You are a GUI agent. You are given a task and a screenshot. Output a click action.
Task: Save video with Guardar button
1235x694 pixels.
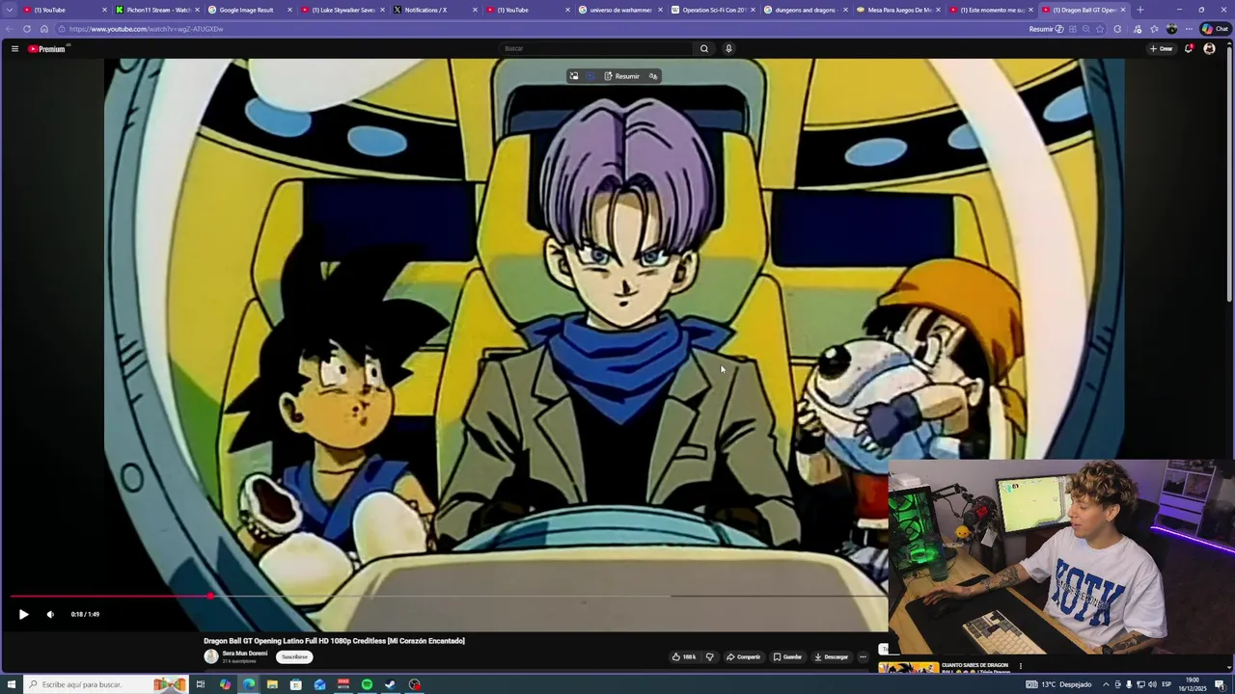tap(787, 656)
